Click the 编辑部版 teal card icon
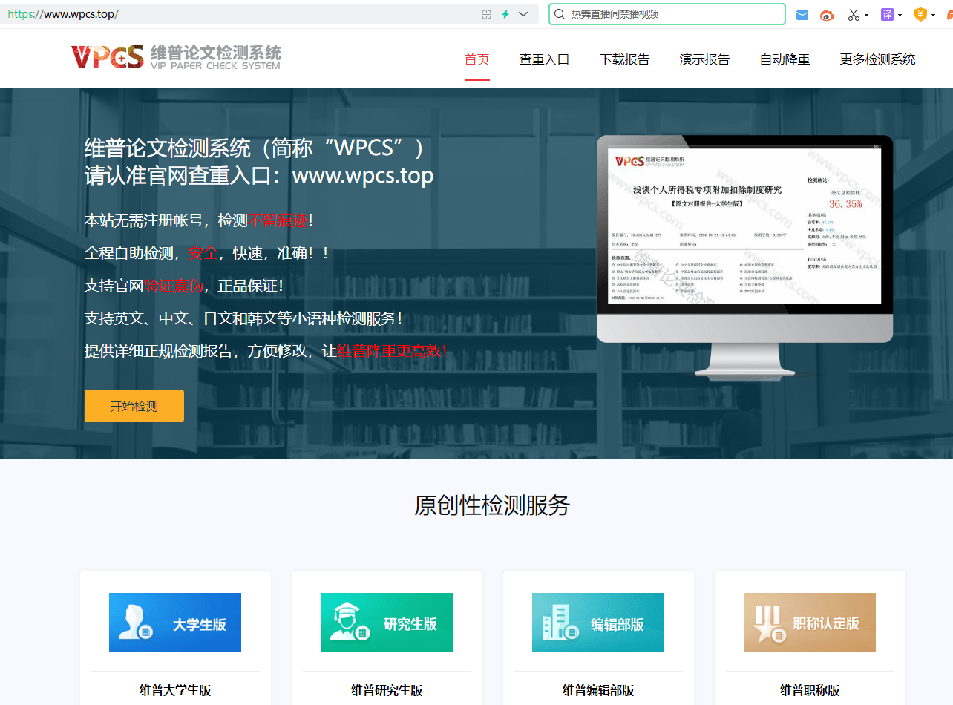The width and height of the screenshot is (953, 705). [598, 623]
